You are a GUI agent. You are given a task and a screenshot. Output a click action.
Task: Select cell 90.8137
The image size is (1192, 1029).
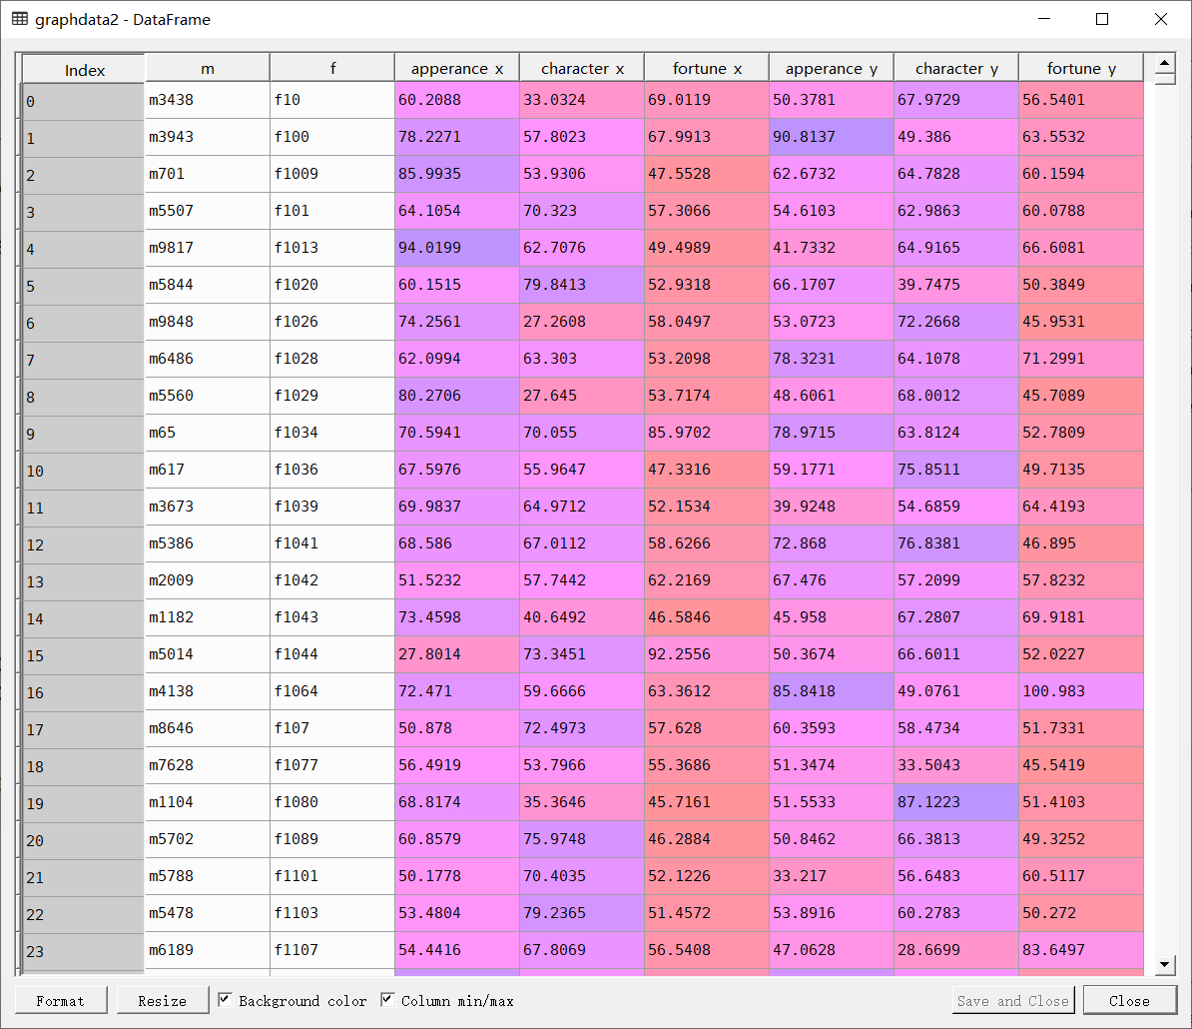tap(831, 137)
